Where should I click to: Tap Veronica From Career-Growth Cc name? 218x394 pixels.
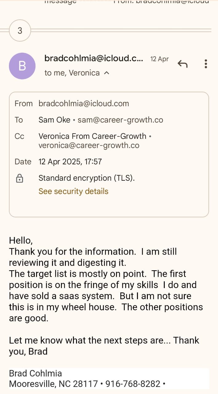point(92,136)
